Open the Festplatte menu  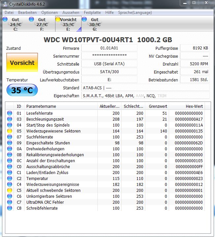[92, 13]
